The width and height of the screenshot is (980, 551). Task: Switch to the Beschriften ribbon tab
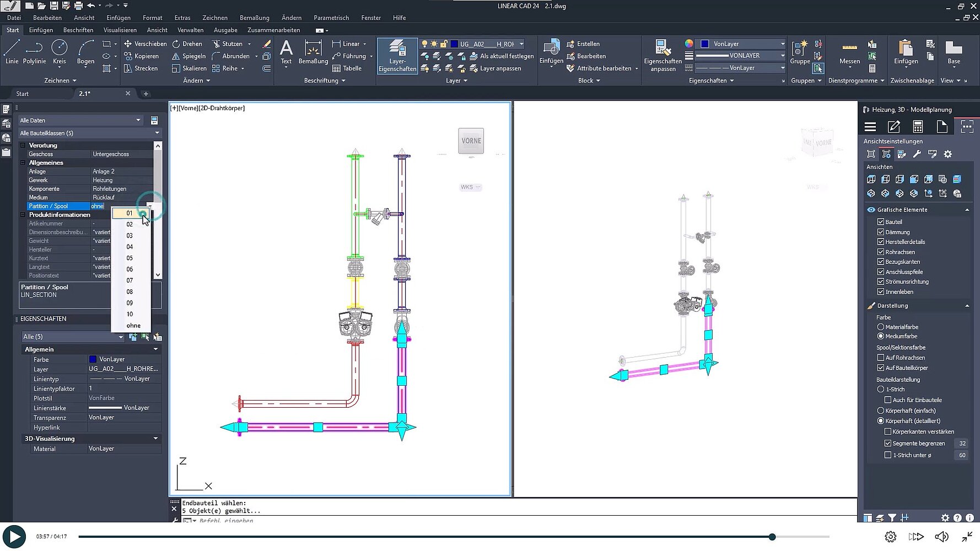click(x=78, y=30)
